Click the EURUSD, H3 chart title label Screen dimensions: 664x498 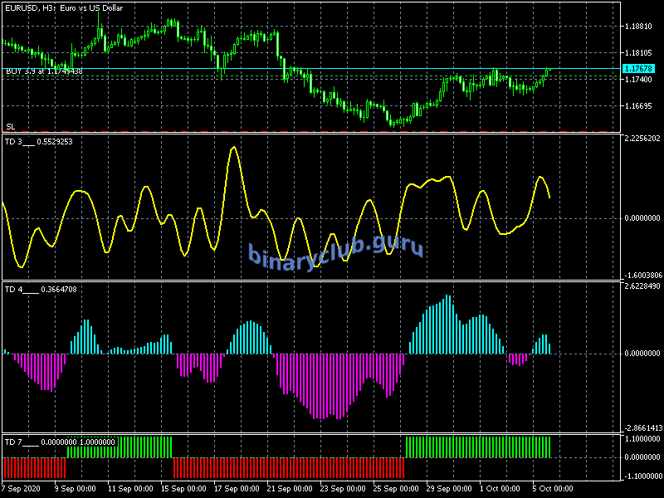click(62, 8)
